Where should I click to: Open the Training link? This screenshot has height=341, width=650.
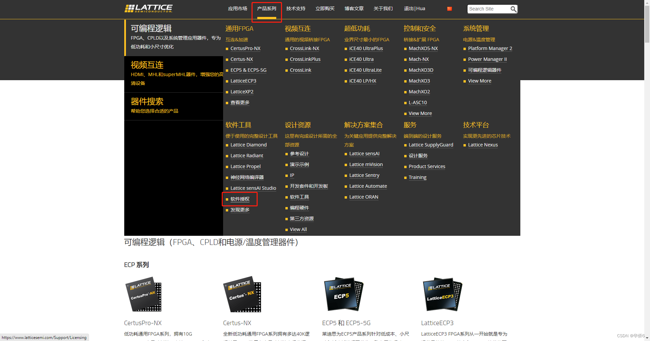[417, 178]
